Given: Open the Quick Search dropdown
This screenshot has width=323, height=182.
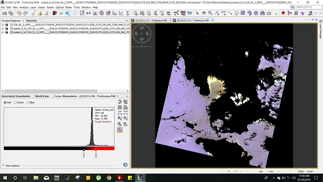Looking at the screenshot, I should point(293,7).
